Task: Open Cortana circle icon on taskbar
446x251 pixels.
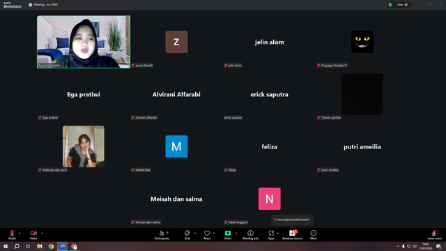Action: pyautogui.click(x=28, y=246)
